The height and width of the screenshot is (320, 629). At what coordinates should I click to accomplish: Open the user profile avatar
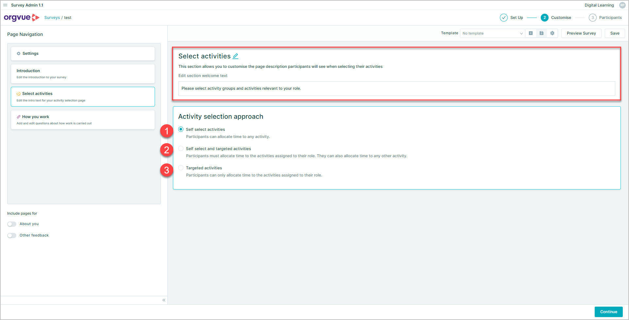tap(622, 5)
